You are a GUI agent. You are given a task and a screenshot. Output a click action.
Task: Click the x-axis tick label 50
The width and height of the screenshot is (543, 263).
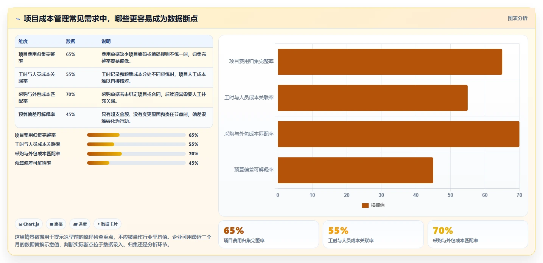(x=450, y=195)
